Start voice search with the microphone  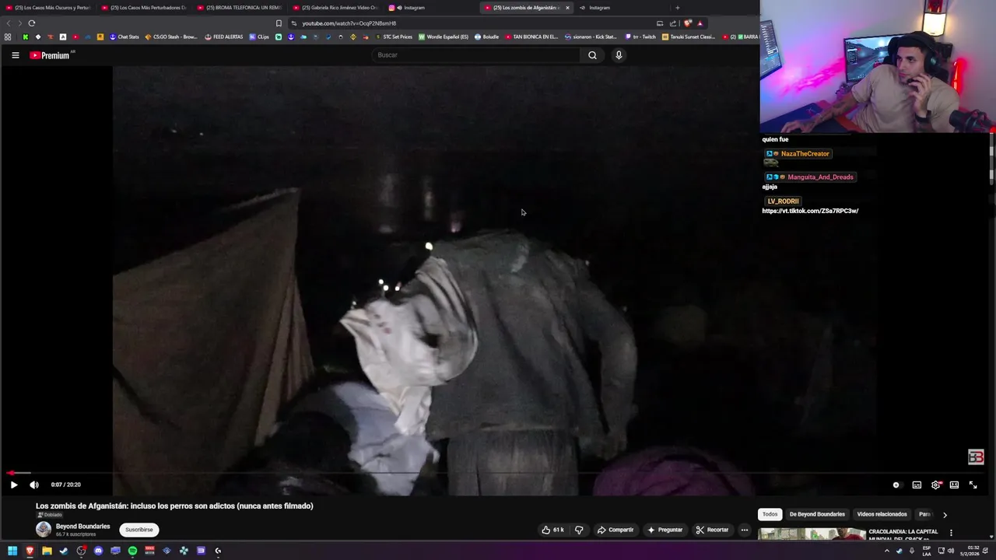619,55
